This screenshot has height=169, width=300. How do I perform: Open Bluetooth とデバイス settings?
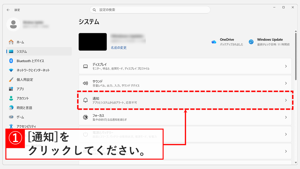tap(39, 61)
